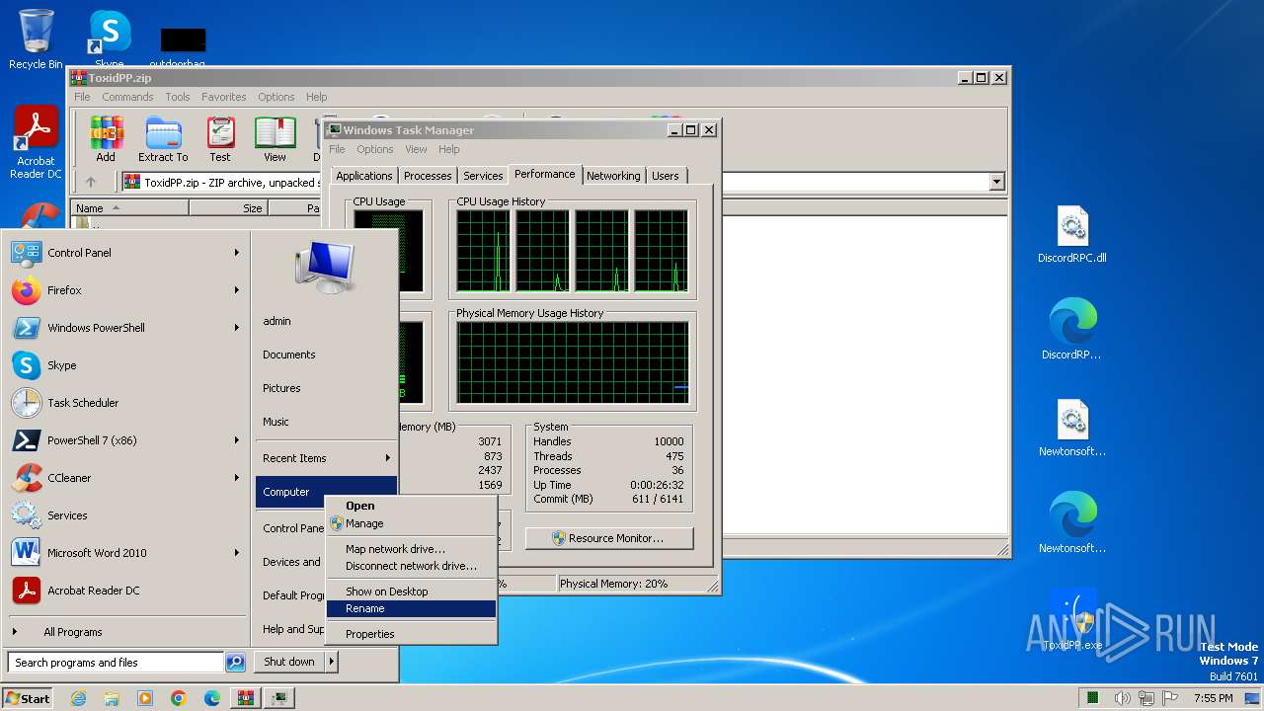Launch CCleaner from start menu
Viewport: 1264px width, 711px height.
[126, 478]
